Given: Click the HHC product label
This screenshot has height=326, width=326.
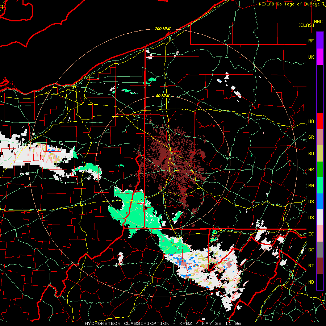Looking at the screenshot, I should click(318, 22).
